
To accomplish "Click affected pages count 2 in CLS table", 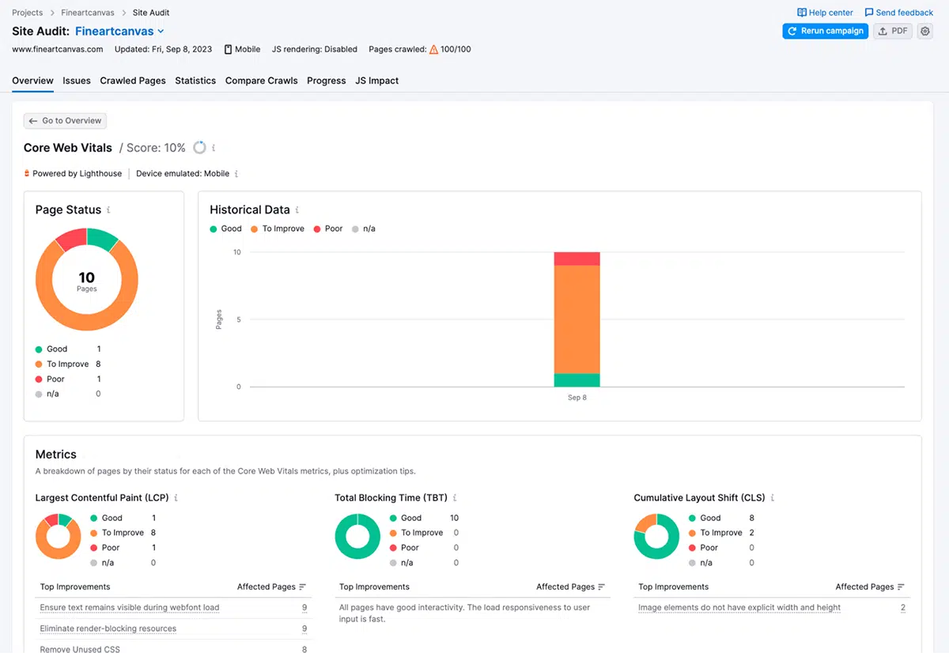I will tap(902, 608).
